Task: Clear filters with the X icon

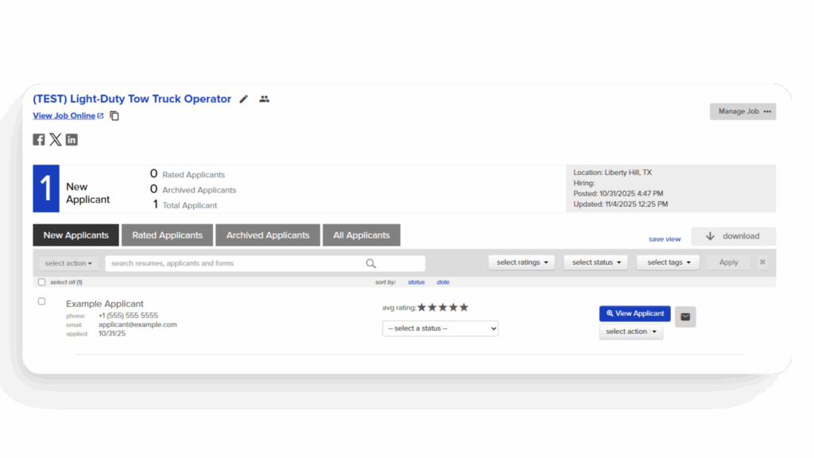Action: click(x=762, y=262)
